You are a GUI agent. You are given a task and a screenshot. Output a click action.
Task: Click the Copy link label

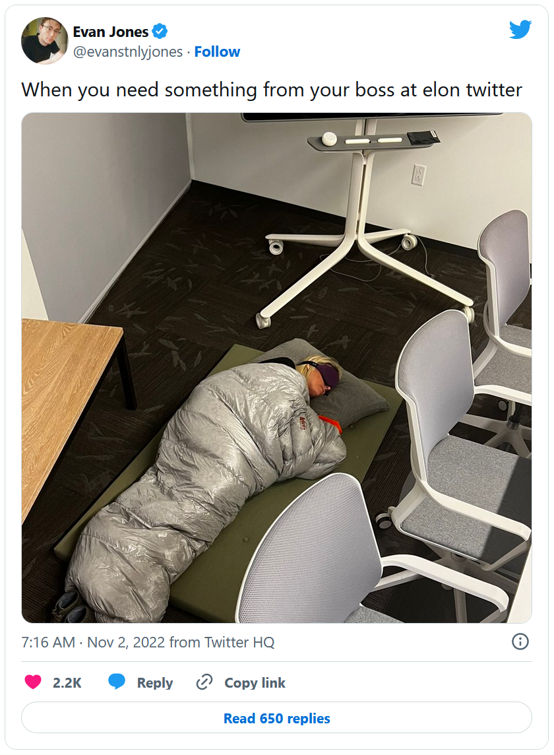255,683
